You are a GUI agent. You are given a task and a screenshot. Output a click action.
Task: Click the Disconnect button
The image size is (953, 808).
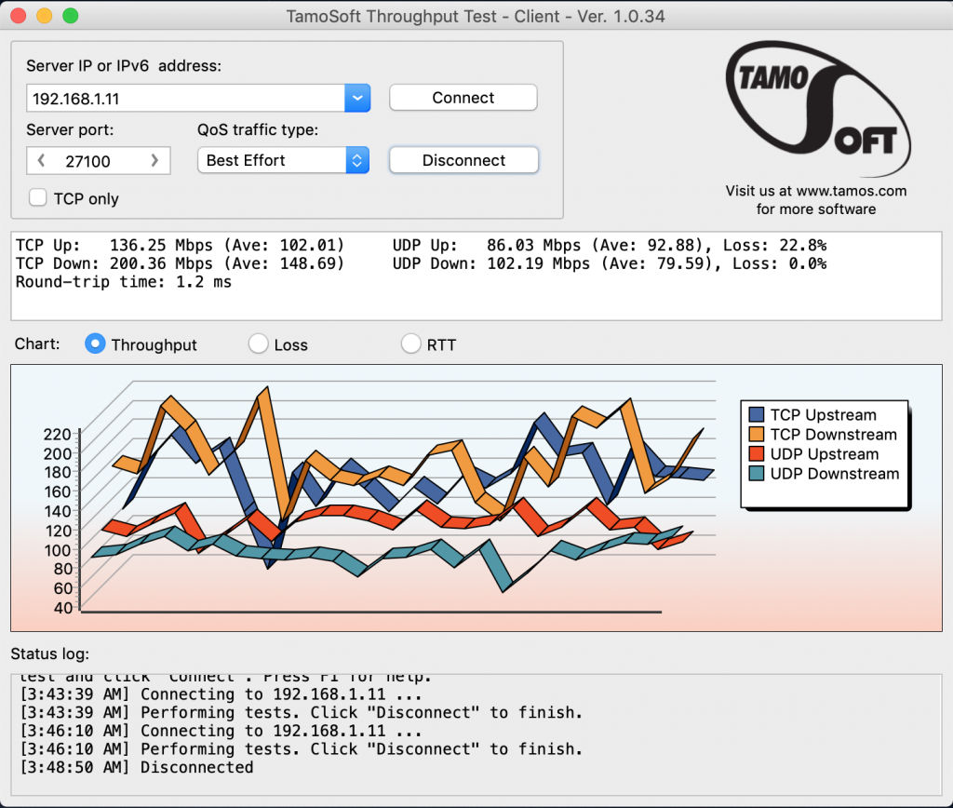463,160
